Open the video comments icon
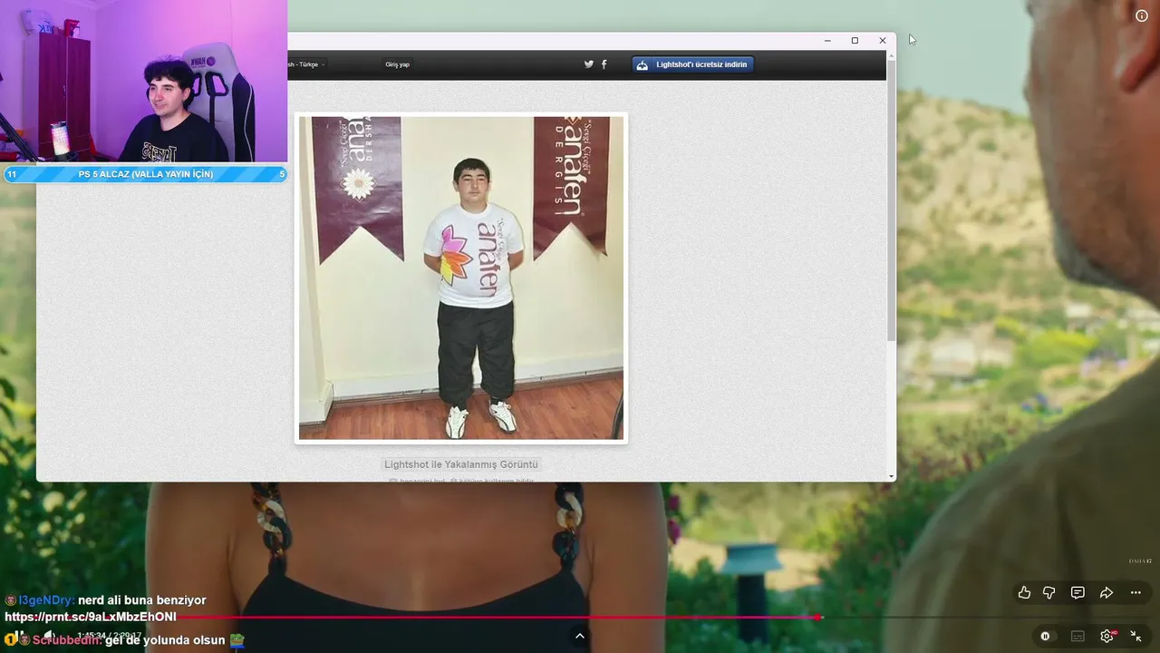This screenshot has width=1160, height=653. click(1078, 592)
